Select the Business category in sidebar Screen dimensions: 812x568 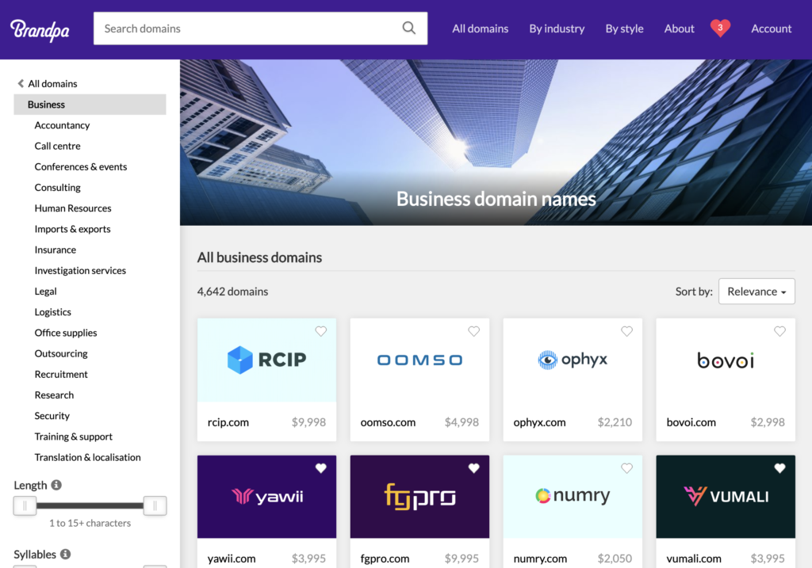click(90, 105)
